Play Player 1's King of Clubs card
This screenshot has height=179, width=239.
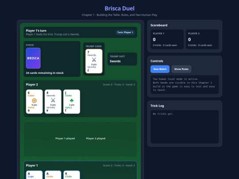pyautogui.click(x=72, y=175)
